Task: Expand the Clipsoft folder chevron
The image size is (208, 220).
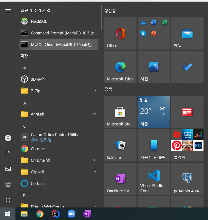Action: click(95, 172)
